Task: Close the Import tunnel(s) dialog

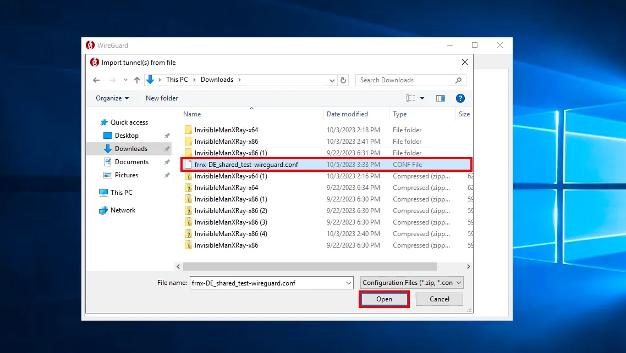Action: 465,62
